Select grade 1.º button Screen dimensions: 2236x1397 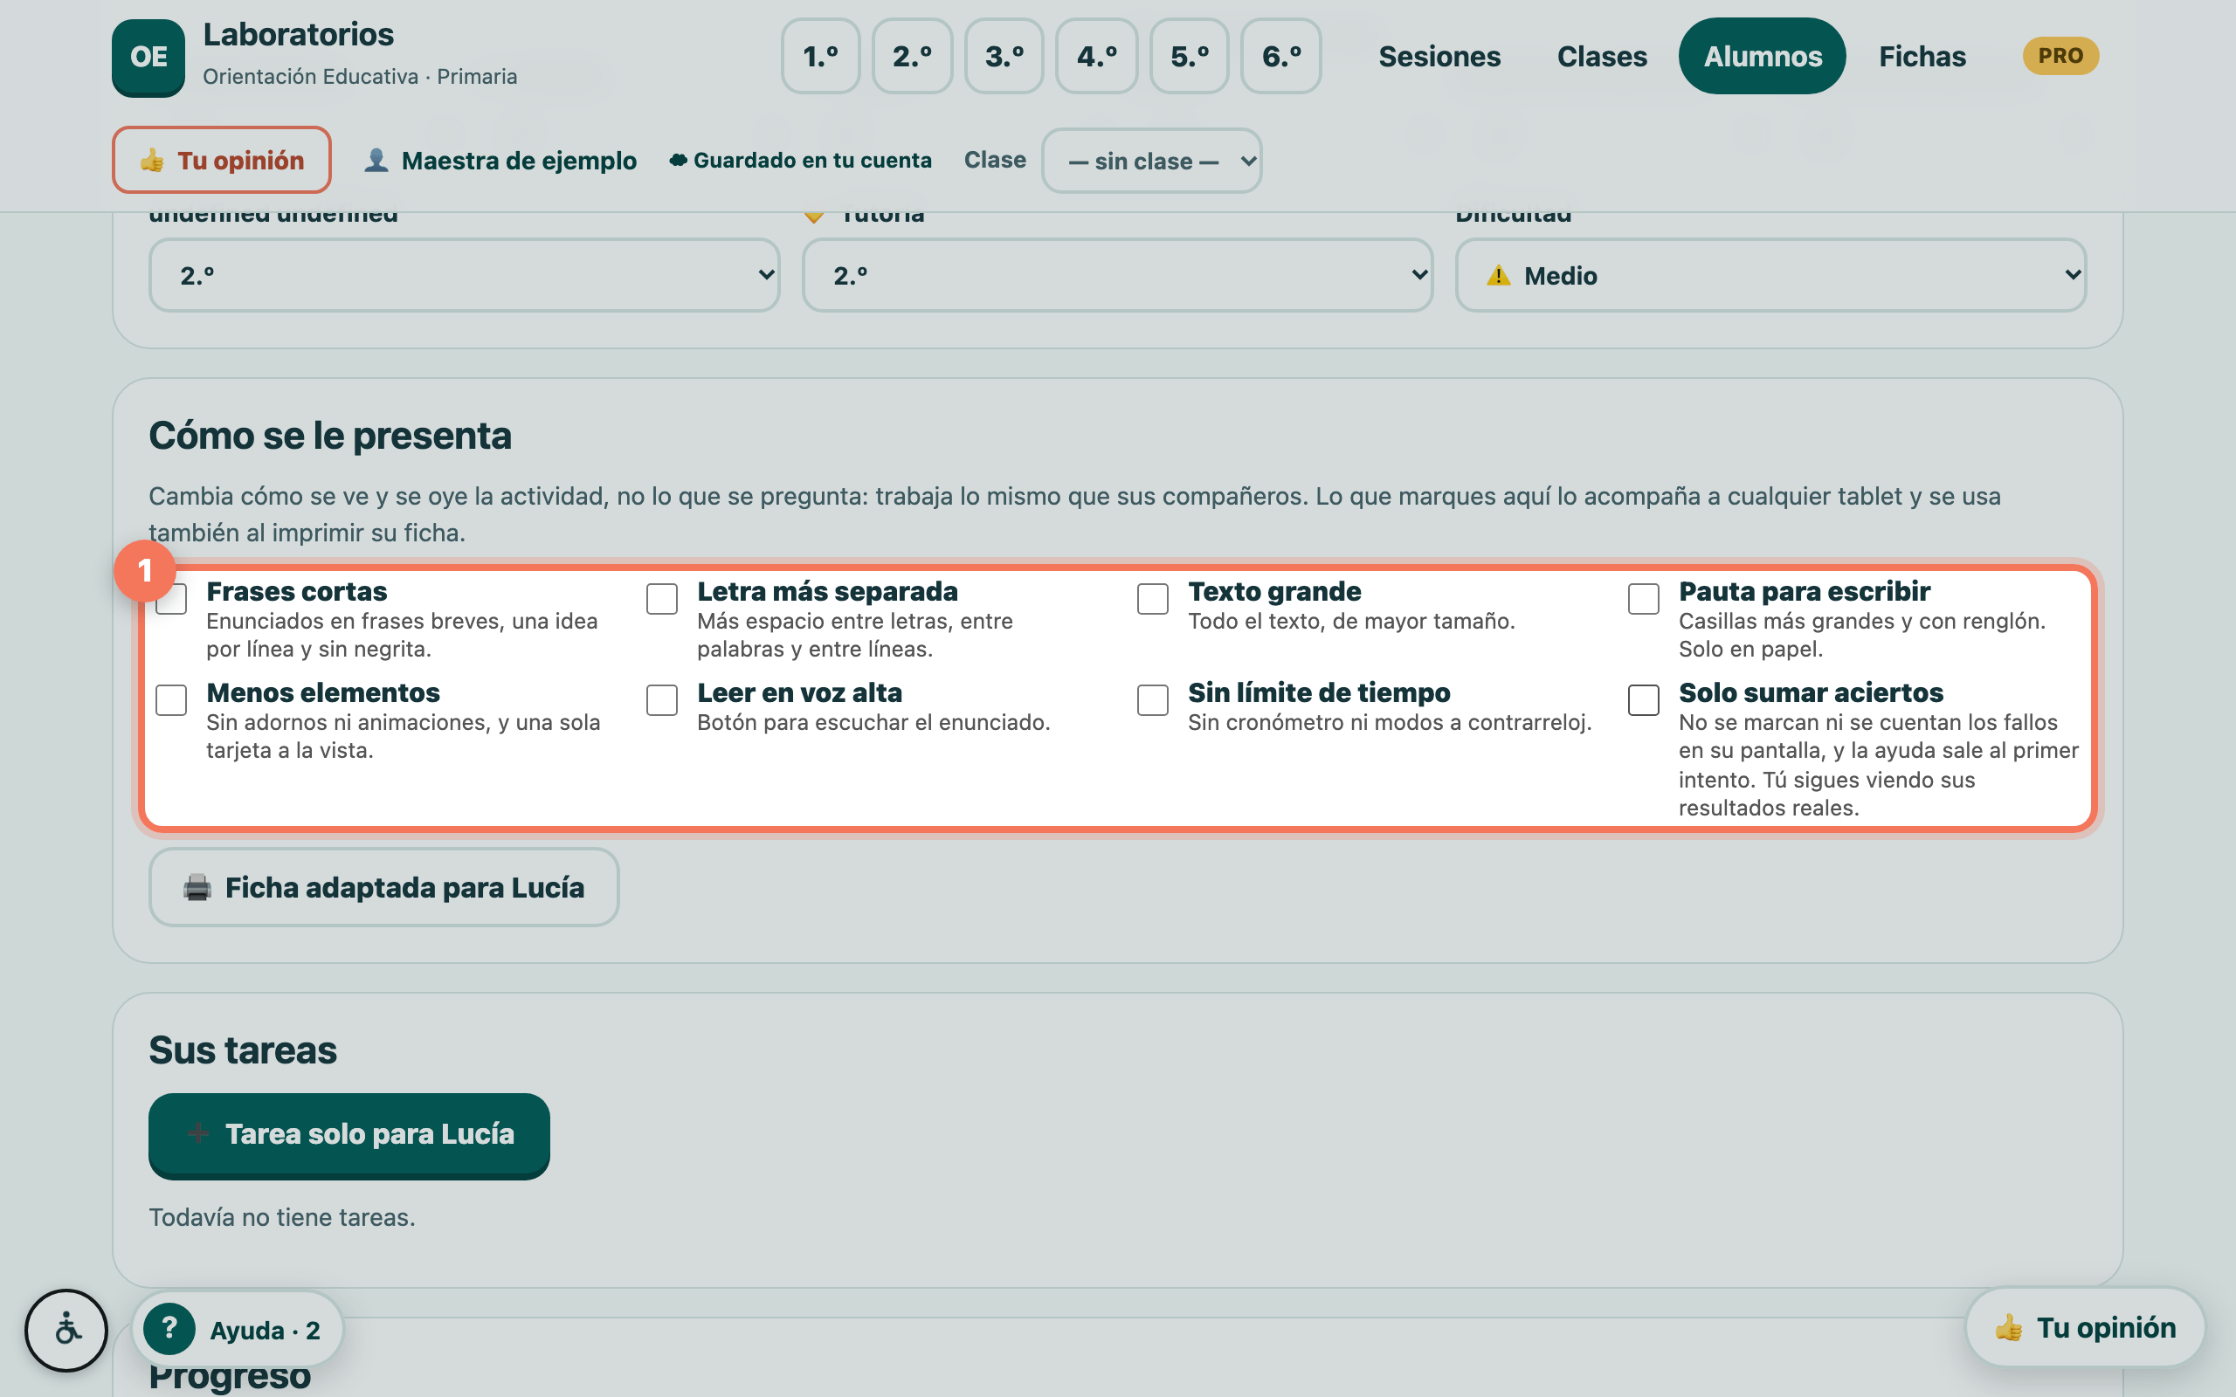(x=820, y=57)
